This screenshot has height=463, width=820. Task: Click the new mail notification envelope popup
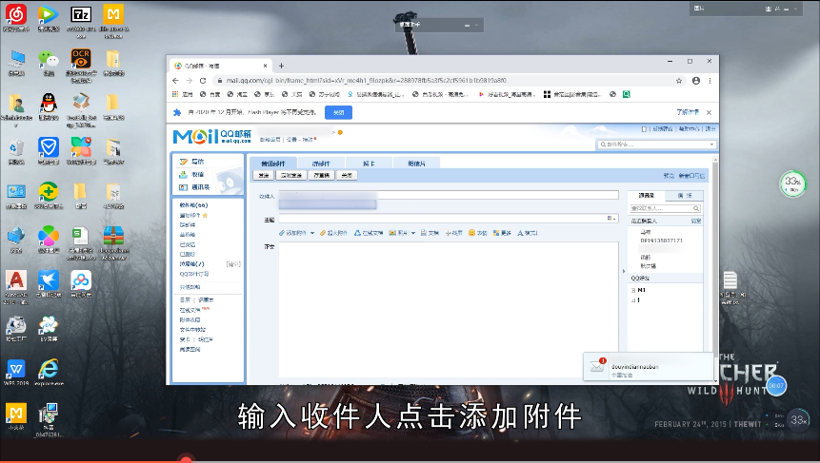(597, 366)
